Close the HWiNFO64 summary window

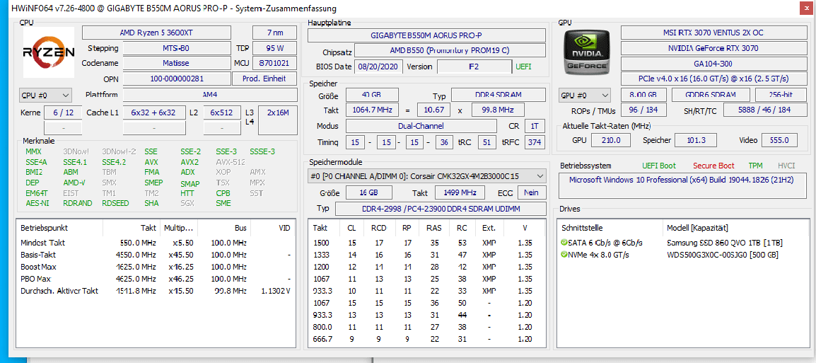[x=805, y=9]
